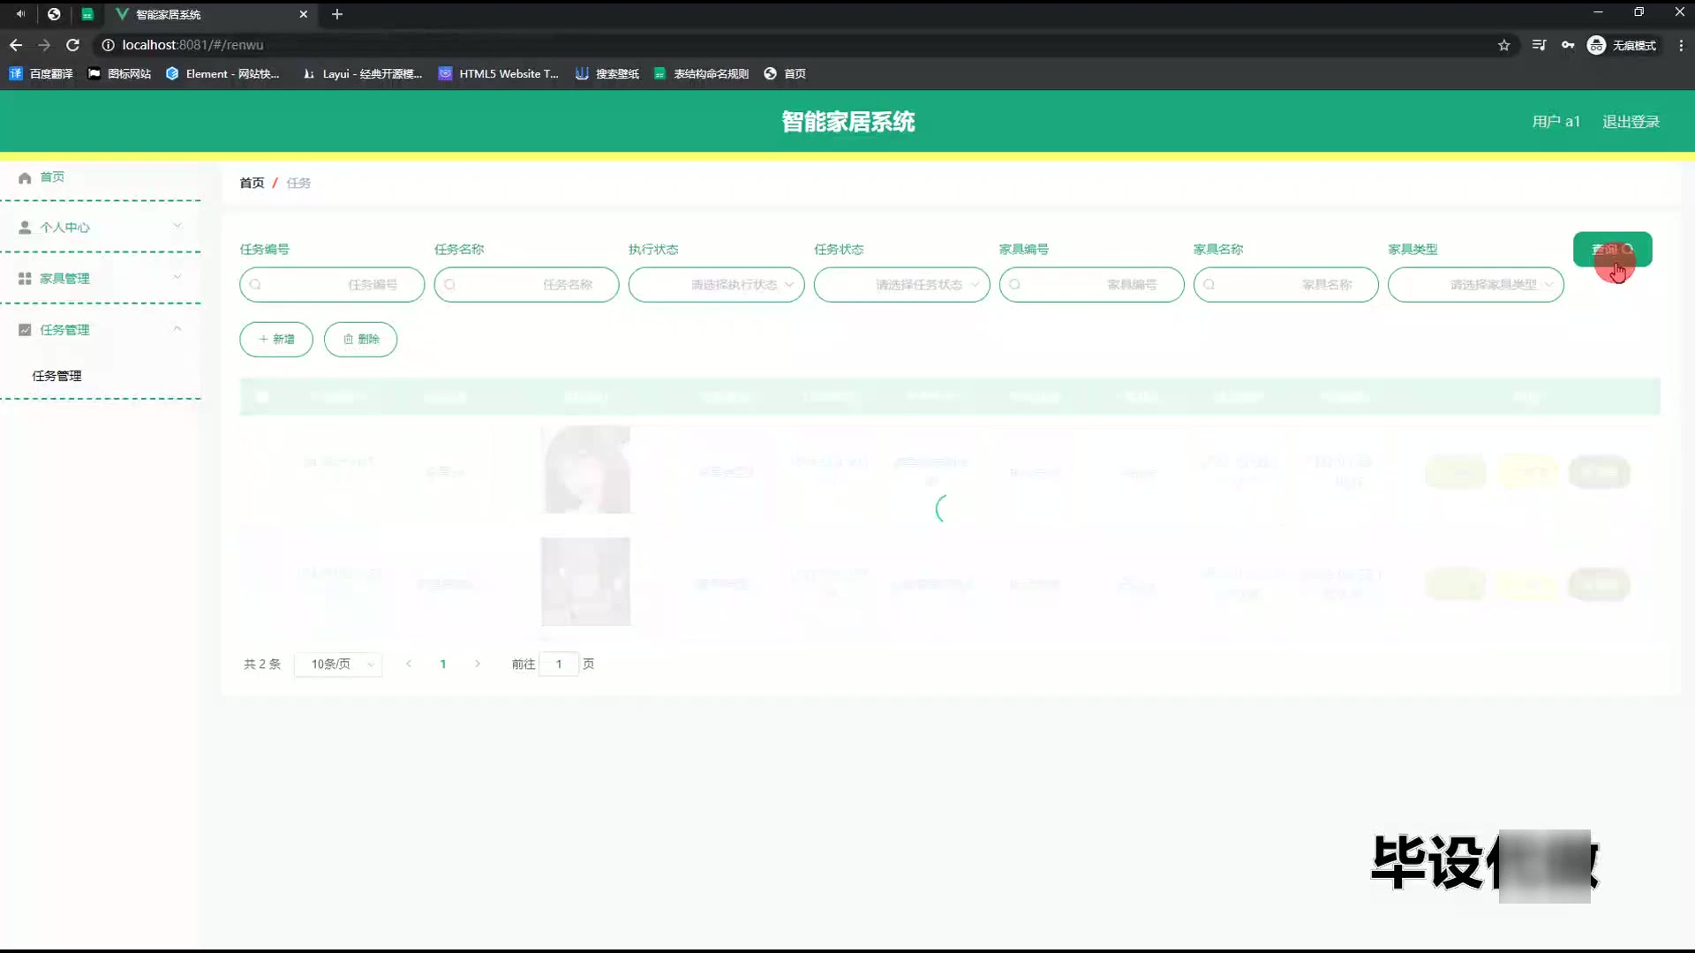The height and width of the screenshot is (953, 1695).
Task: Bookmark this page with star icon
Action: click(1503, 45)
